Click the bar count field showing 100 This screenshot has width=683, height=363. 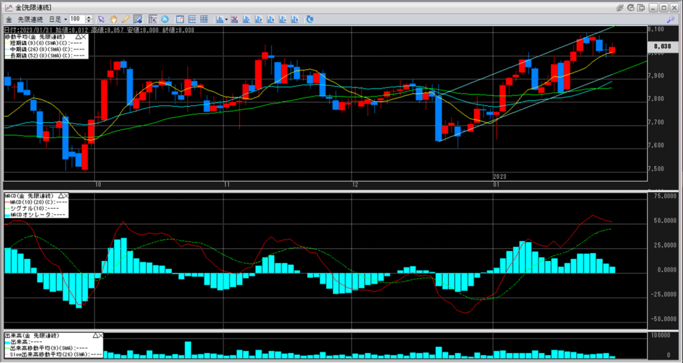point(77,19)
